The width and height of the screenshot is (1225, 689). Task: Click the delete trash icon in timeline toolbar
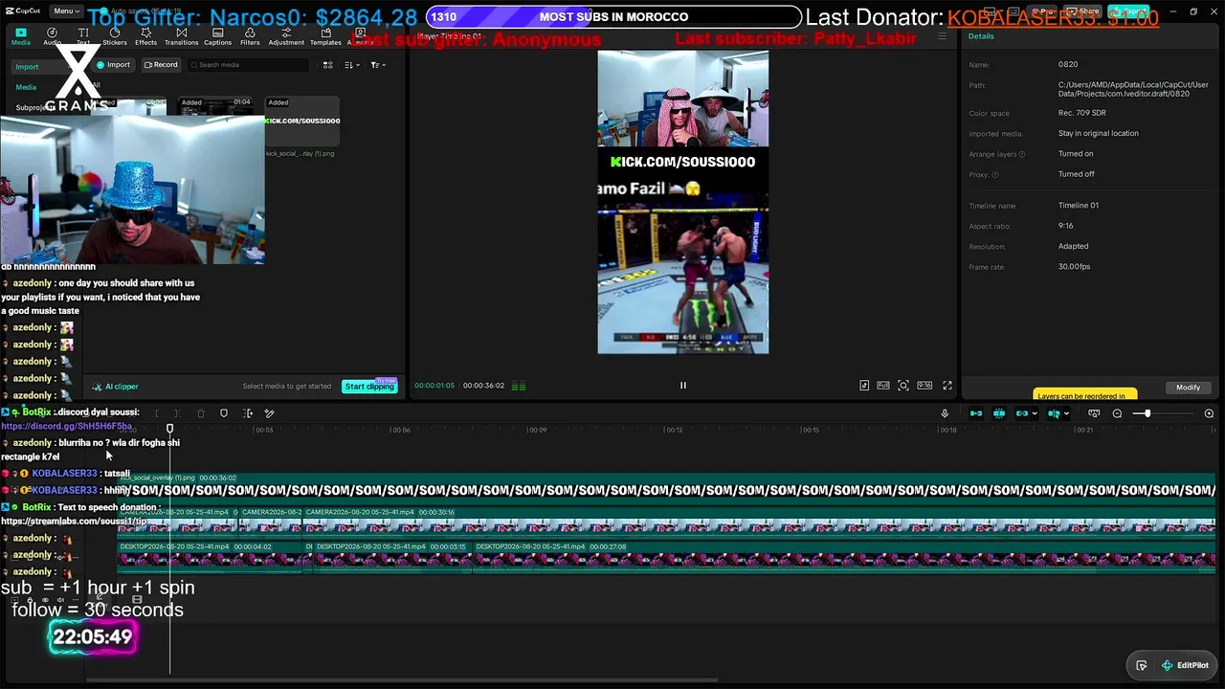[201, 413]
